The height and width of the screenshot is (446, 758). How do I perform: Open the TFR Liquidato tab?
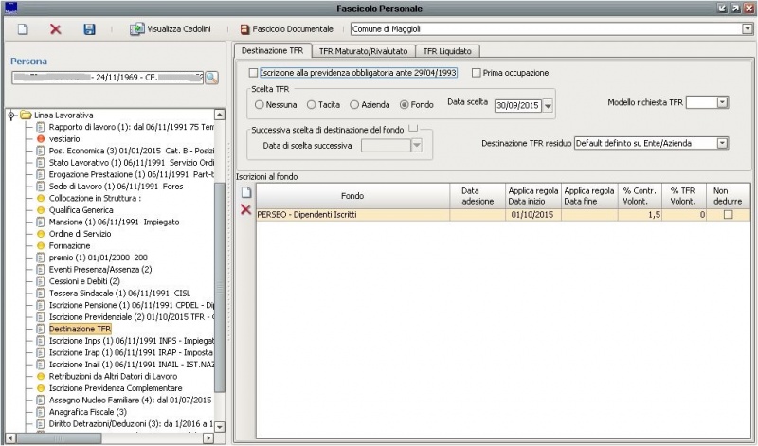pos(447,50)
